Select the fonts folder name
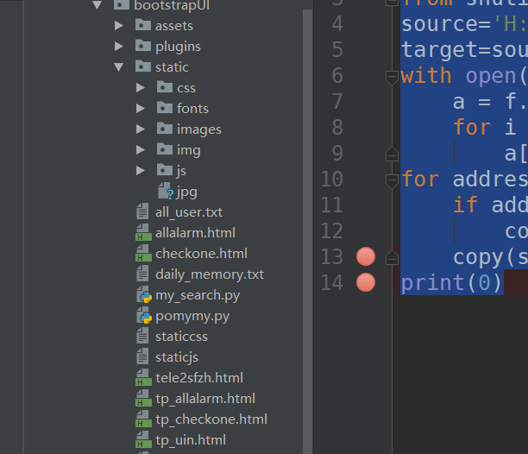The width and height of the screenshot is (528, 454). [x=192, y=109]
